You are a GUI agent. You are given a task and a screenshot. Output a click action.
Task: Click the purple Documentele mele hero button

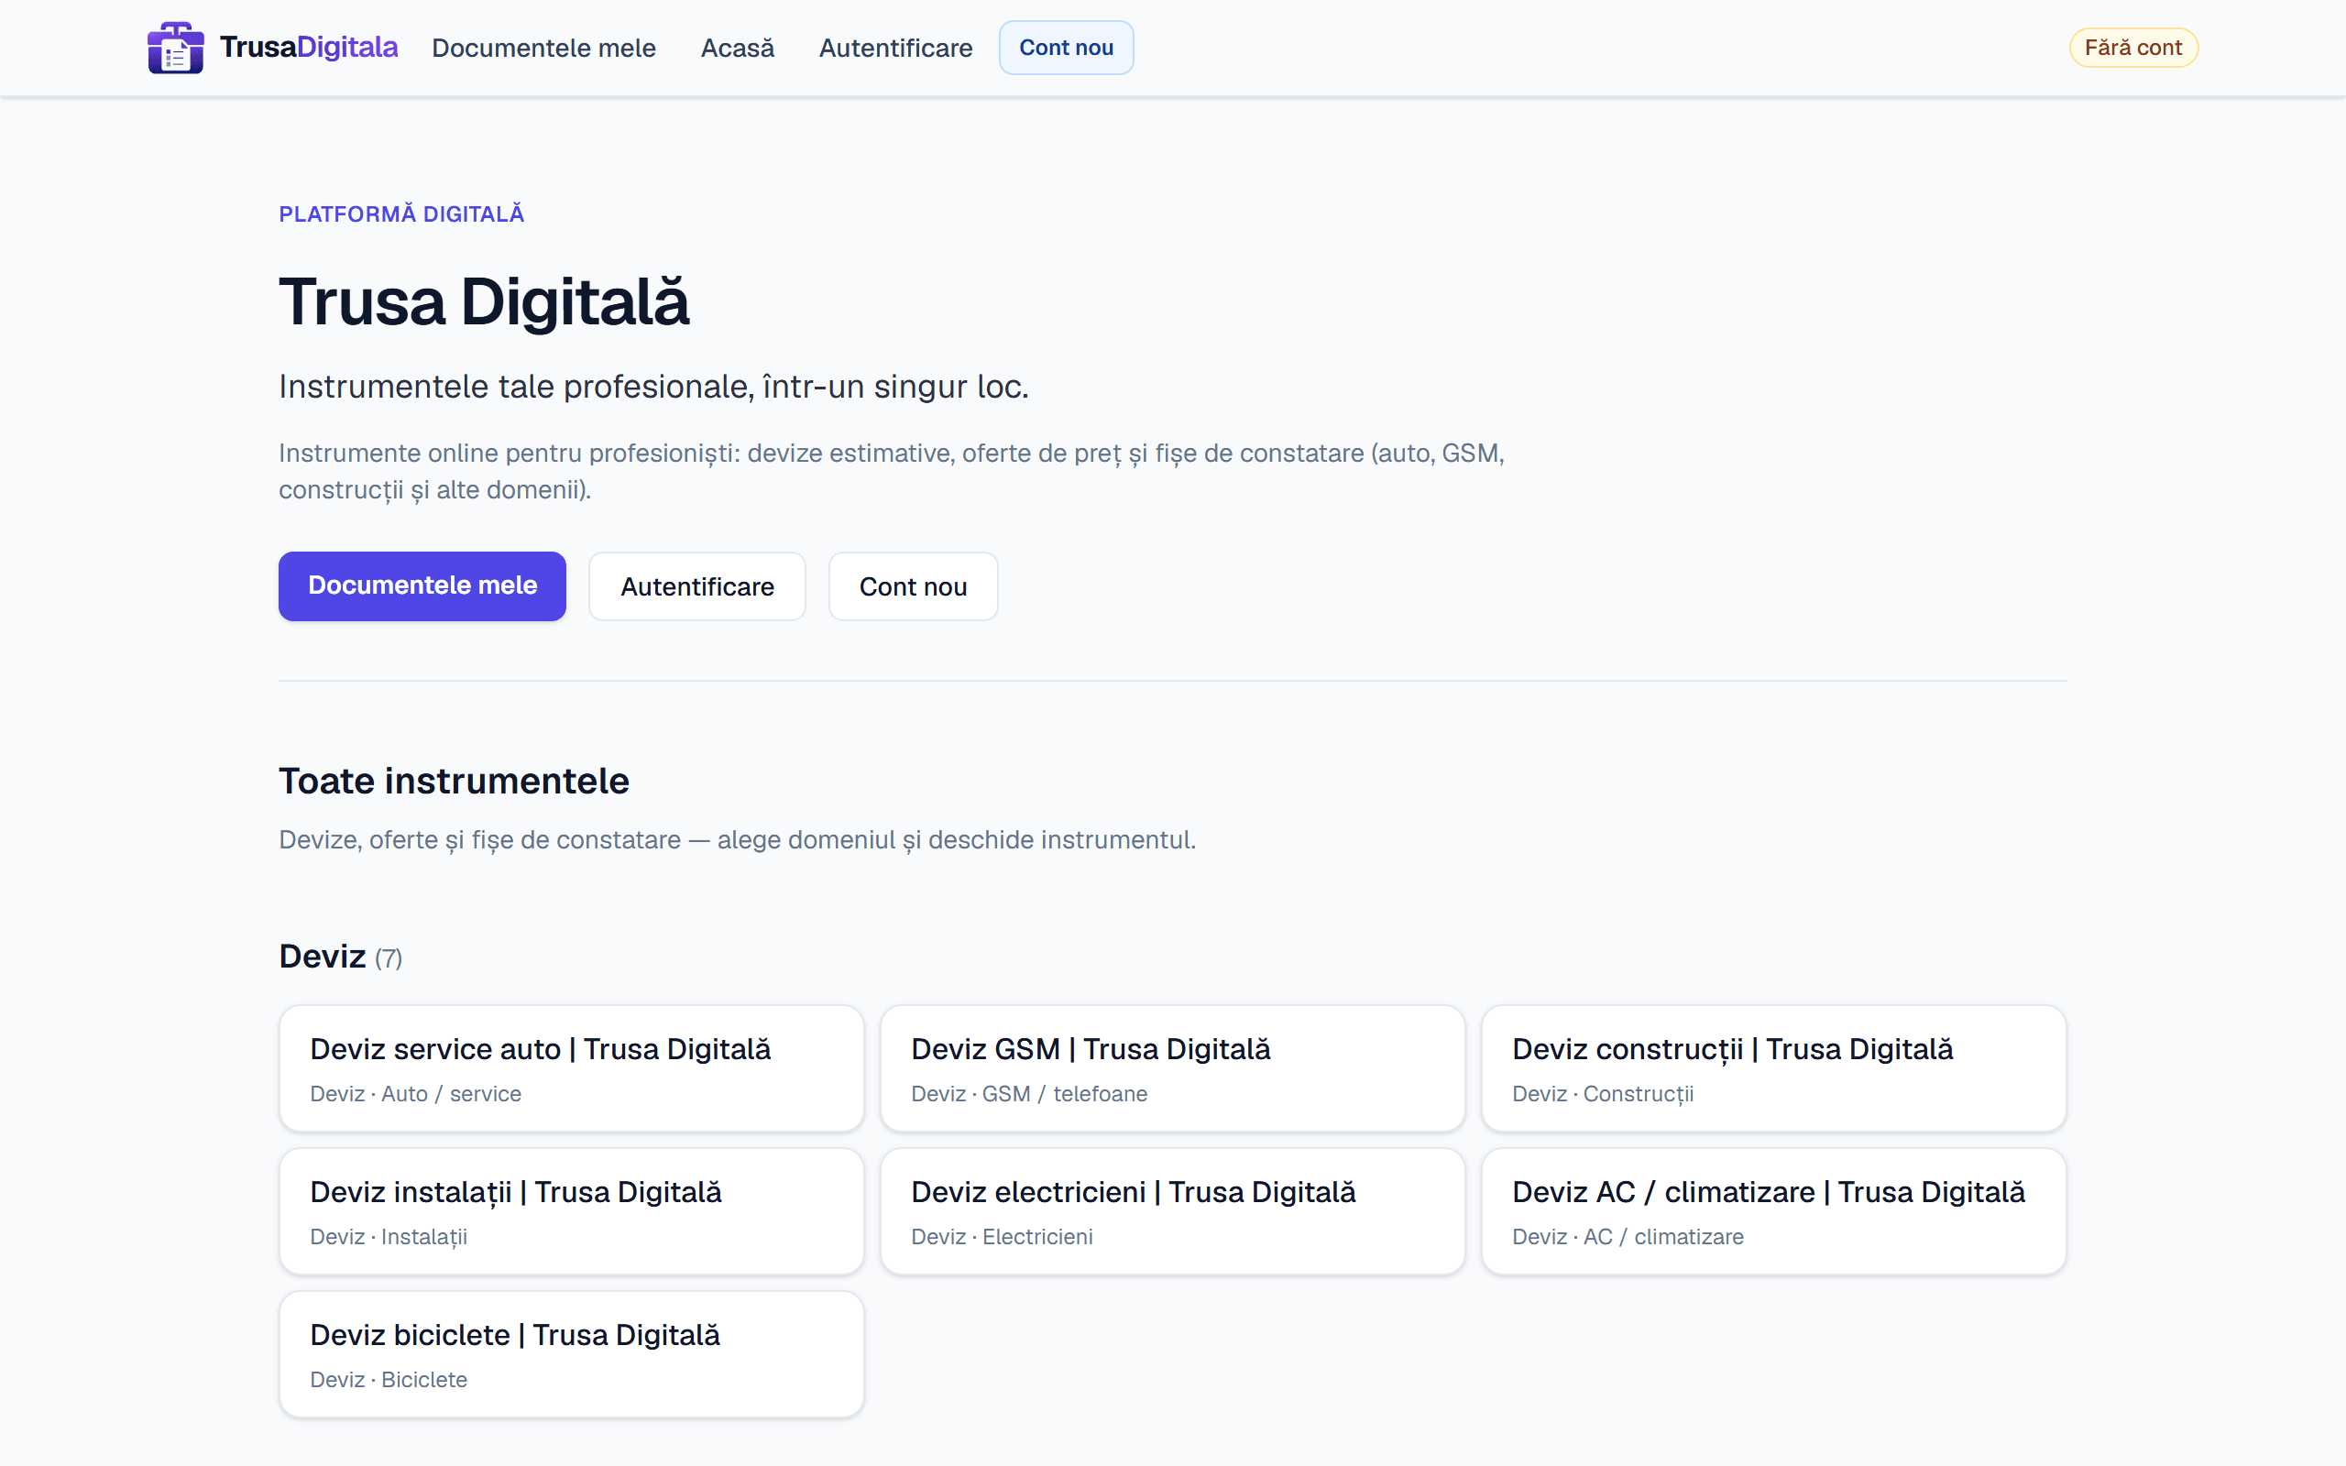tap(422, 585)
